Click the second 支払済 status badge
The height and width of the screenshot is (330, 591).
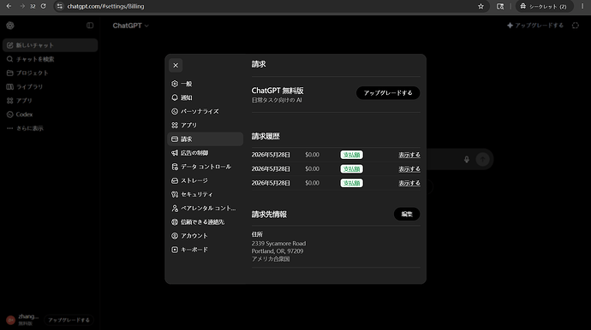[352, 169]
